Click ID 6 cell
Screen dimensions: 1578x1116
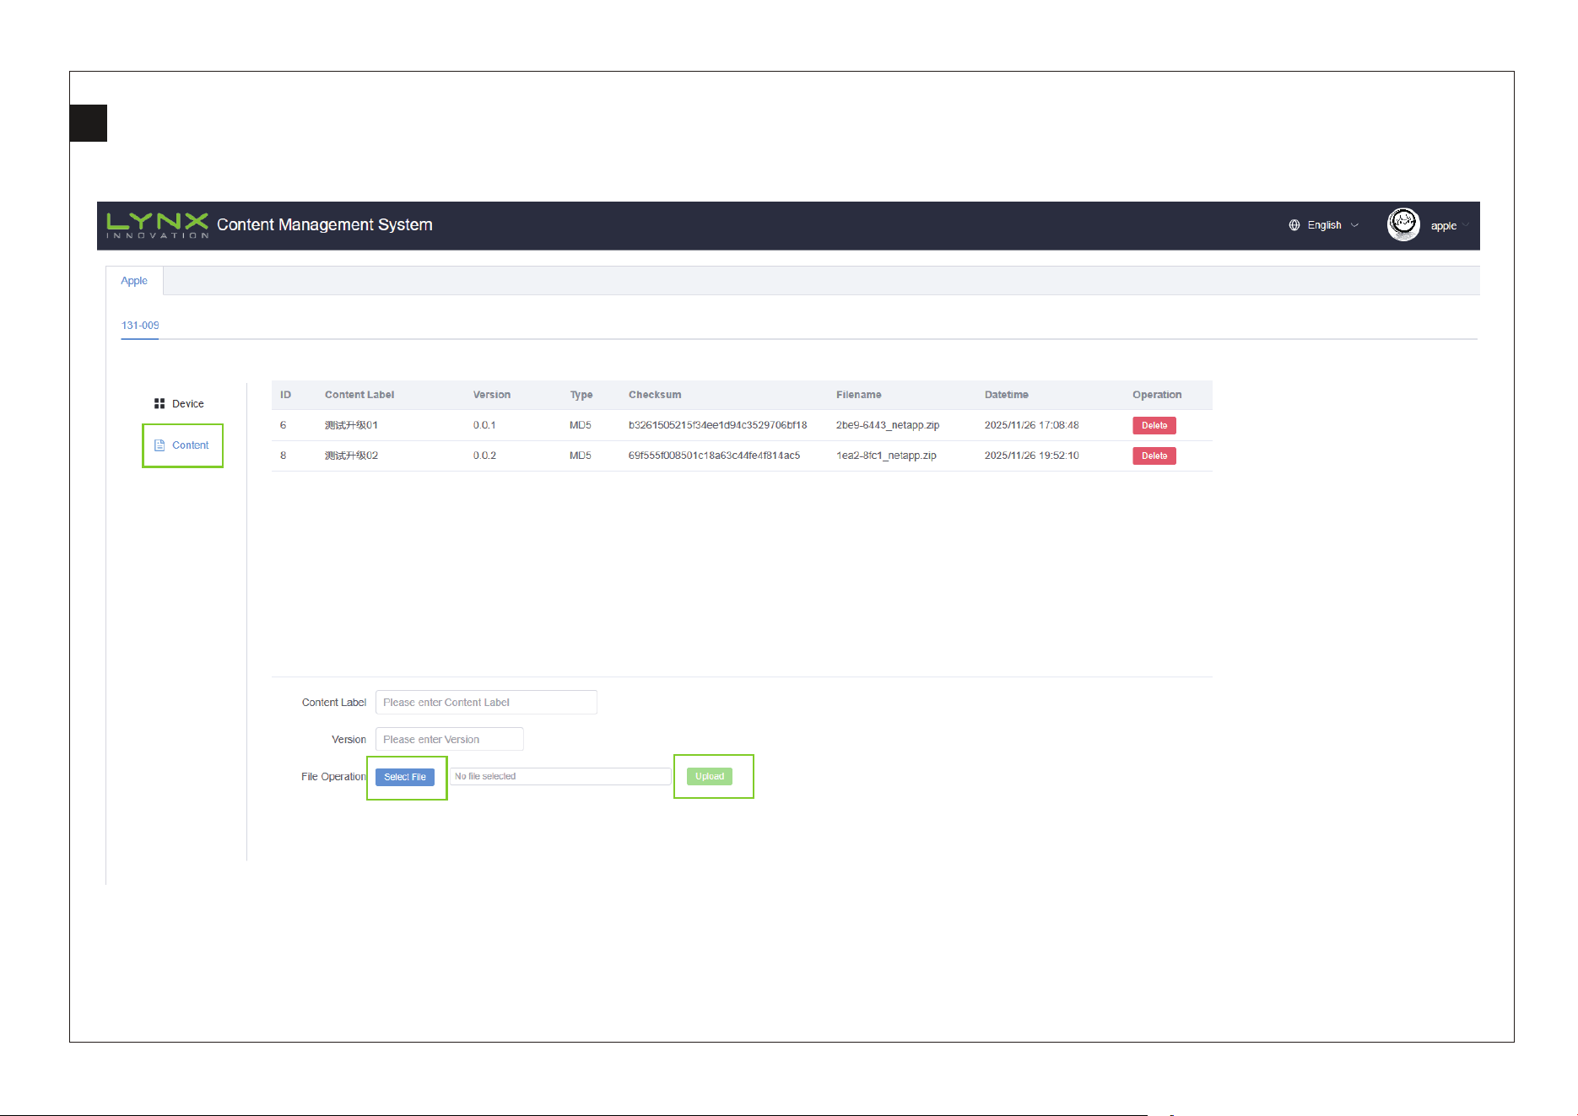284,425
